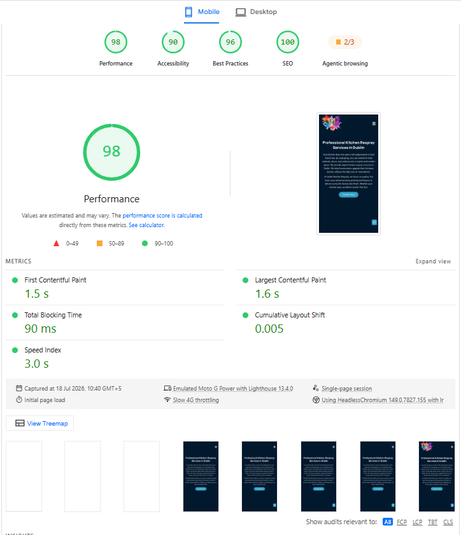
Task: Open the 'See calculator' link
Action: click(x=146, y=225)
